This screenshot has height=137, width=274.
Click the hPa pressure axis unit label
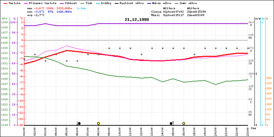(4, 18)
